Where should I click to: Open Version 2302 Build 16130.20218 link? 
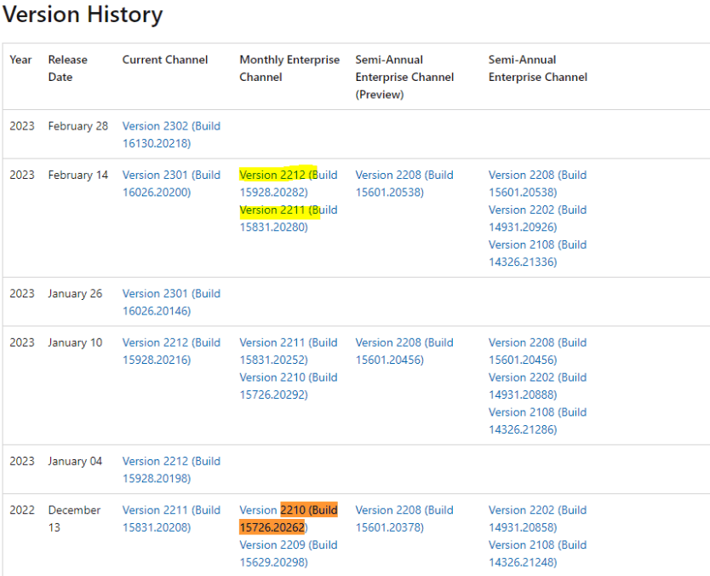pyautogui.click(x=171, y=135)
